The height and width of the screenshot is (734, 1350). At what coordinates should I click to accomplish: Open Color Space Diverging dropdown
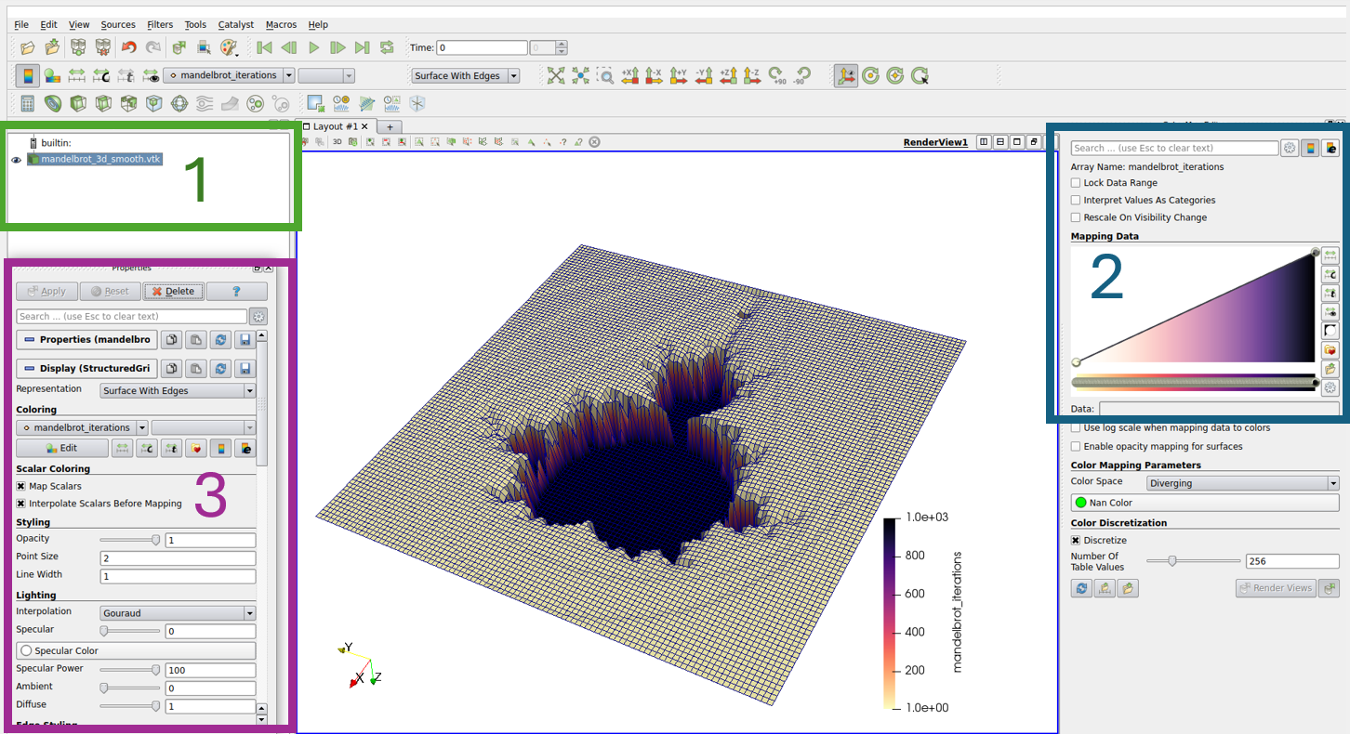pyautogui.click(x=1242, y=483)
